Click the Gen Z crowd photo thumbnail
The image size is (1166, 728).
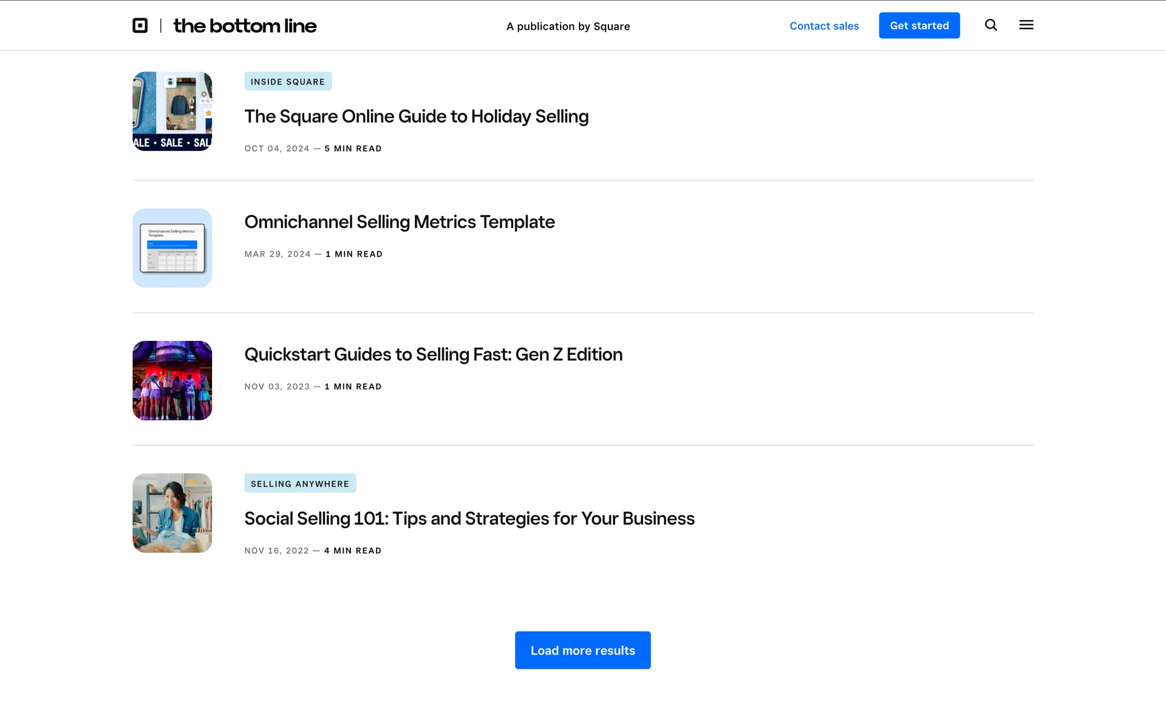172,380
